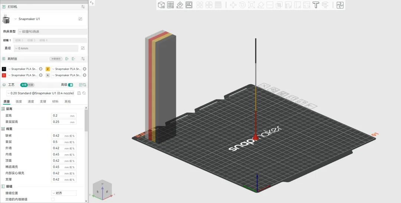401x203 pixels.
Task: Edit the nozzle diameter setting
Action: 82,48
